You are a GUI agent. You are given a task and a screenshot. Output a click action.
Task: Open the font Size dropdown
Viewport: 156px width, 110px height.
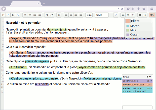[x=89, y=15]
